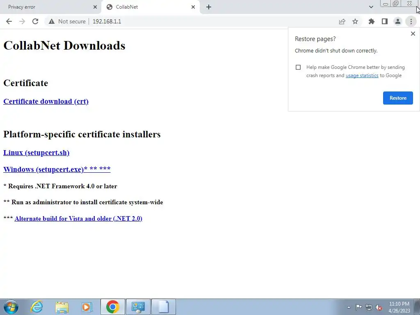Open the clock showing 11:10 PM
This screenshot has height=315, width=420.
point(399,307)
